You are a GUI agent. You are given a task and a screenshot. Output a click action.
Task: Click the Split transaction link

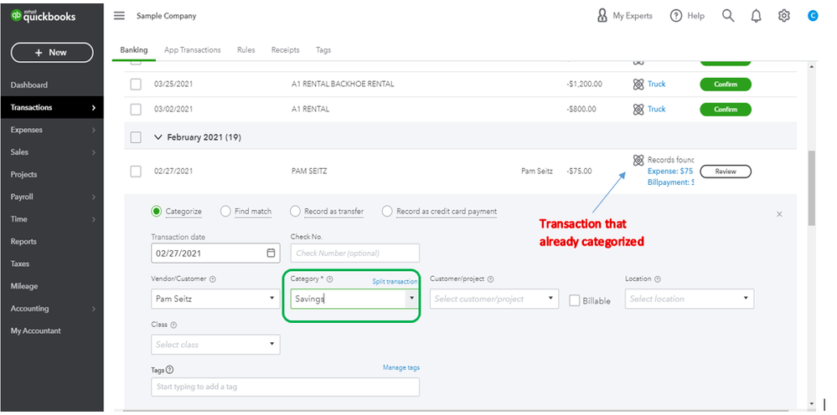(x=395, y=281)
